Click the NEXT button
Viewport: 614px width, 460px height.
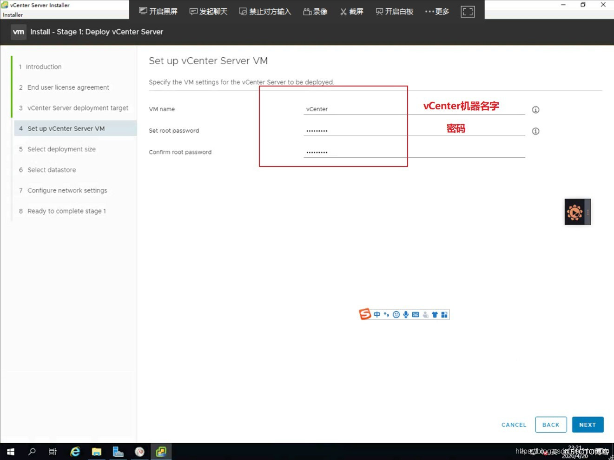pyautogui.click(x=588, y=425)
